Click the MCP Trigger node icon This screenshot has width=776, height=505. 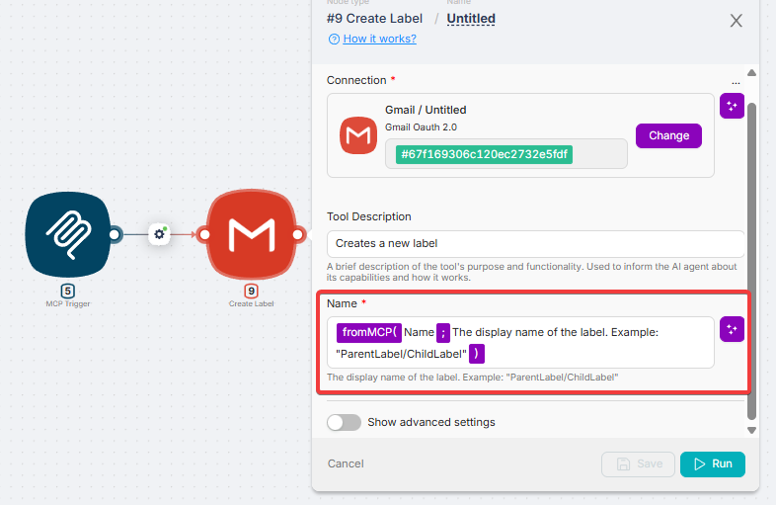pyautogui.click(x=68, y=234)
